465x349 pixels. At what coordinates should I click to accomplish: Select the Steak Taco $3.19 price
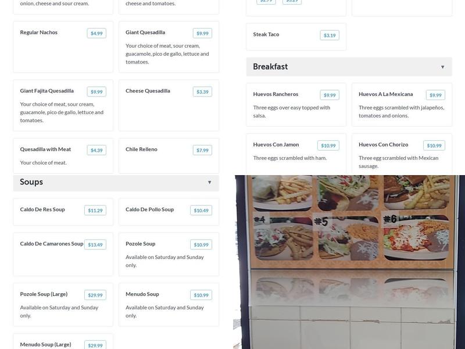pyautogui.click(x=330, y=35)
